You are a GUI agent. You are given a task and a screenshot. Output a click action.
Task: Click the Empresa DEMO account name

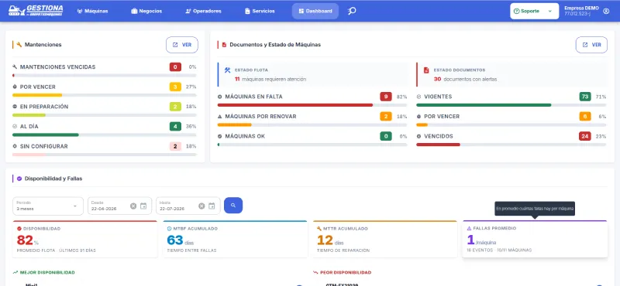tap(581, 8)
